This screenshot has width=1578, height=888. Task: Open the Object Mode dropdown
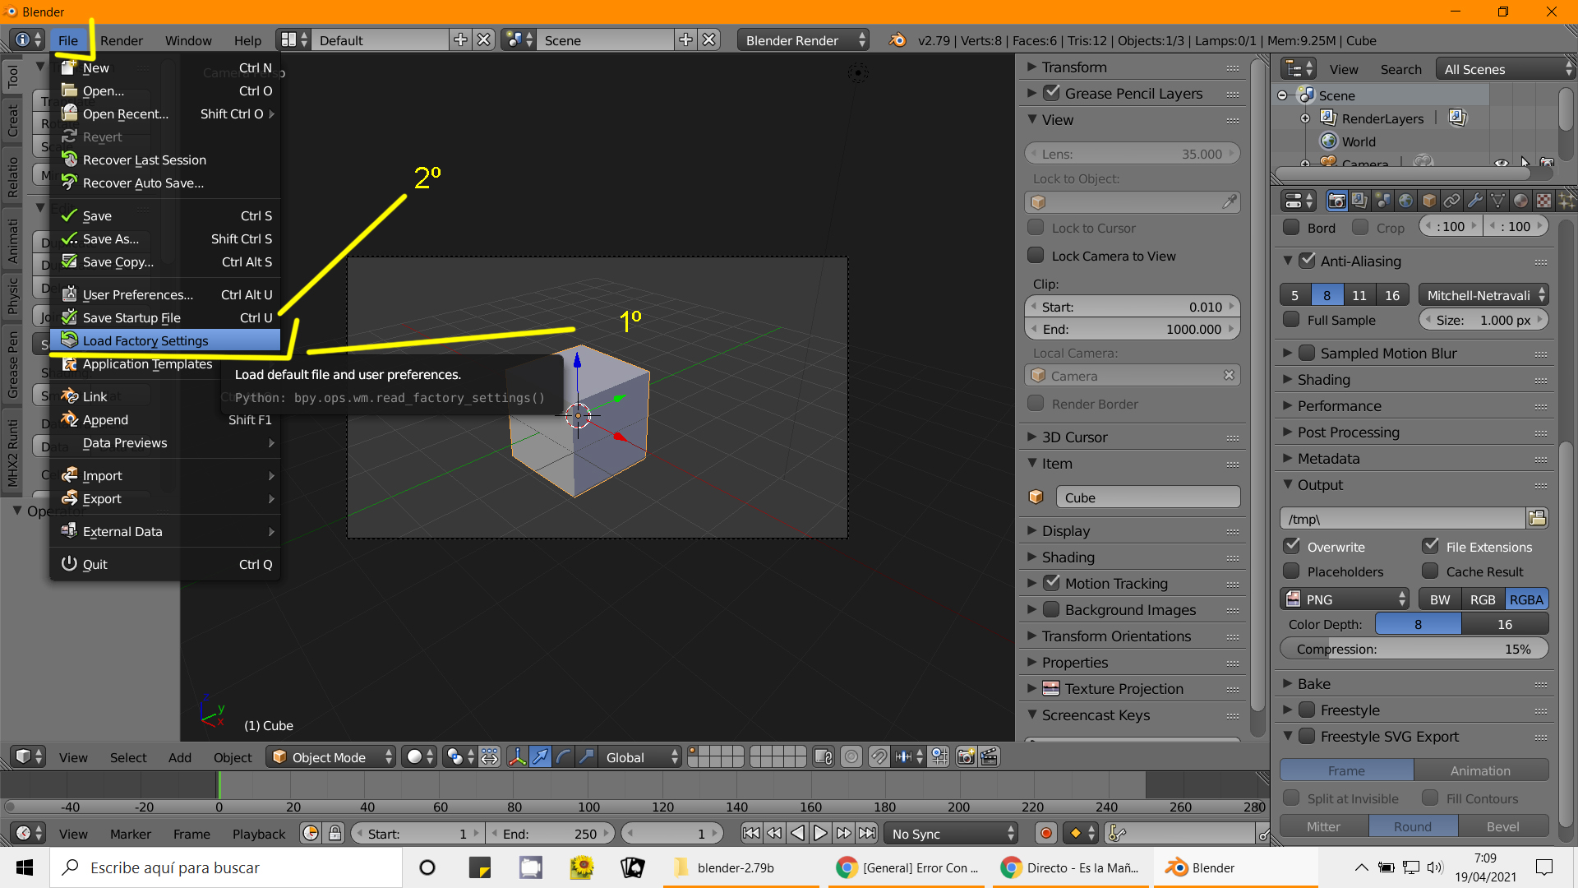pyautogui.click(x=330, y=757)
